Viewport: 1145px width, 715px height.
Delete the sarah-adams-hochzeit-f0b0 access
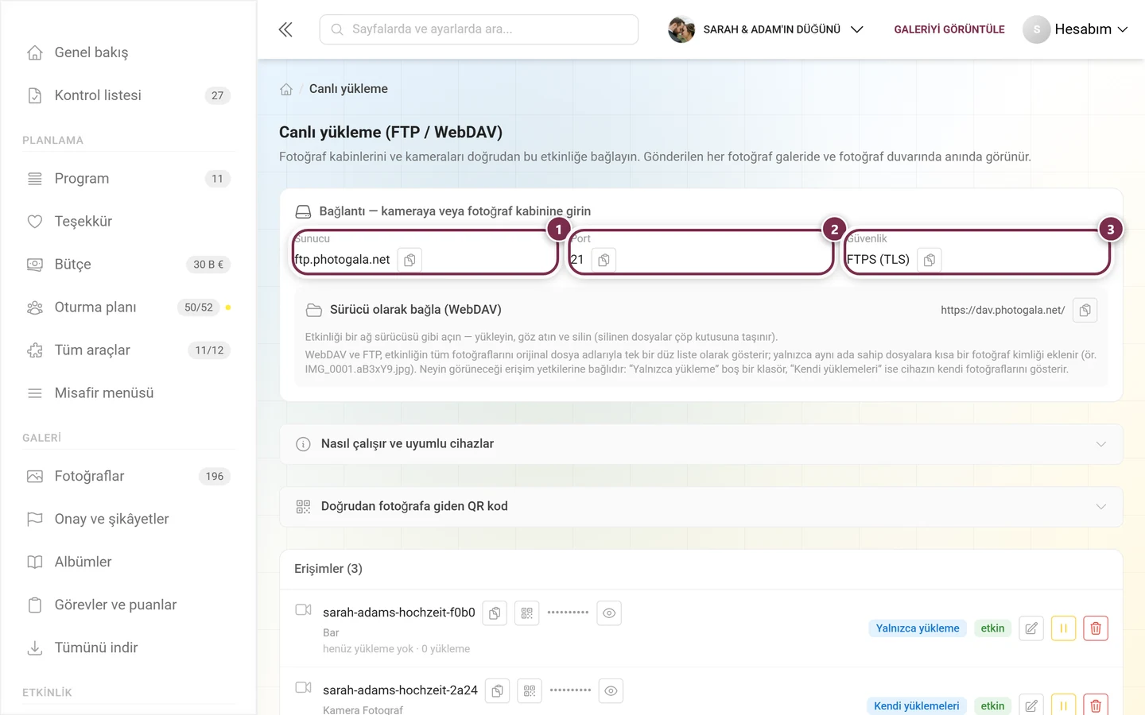coord(1096,628)
